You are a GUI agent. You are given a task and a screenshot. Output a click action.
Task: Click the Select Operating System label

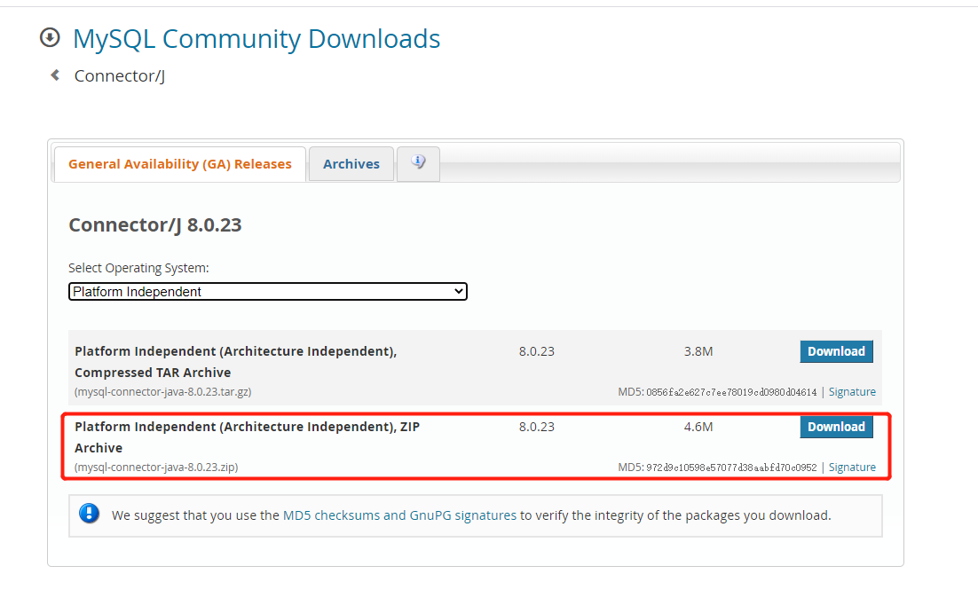pos(138,268)
